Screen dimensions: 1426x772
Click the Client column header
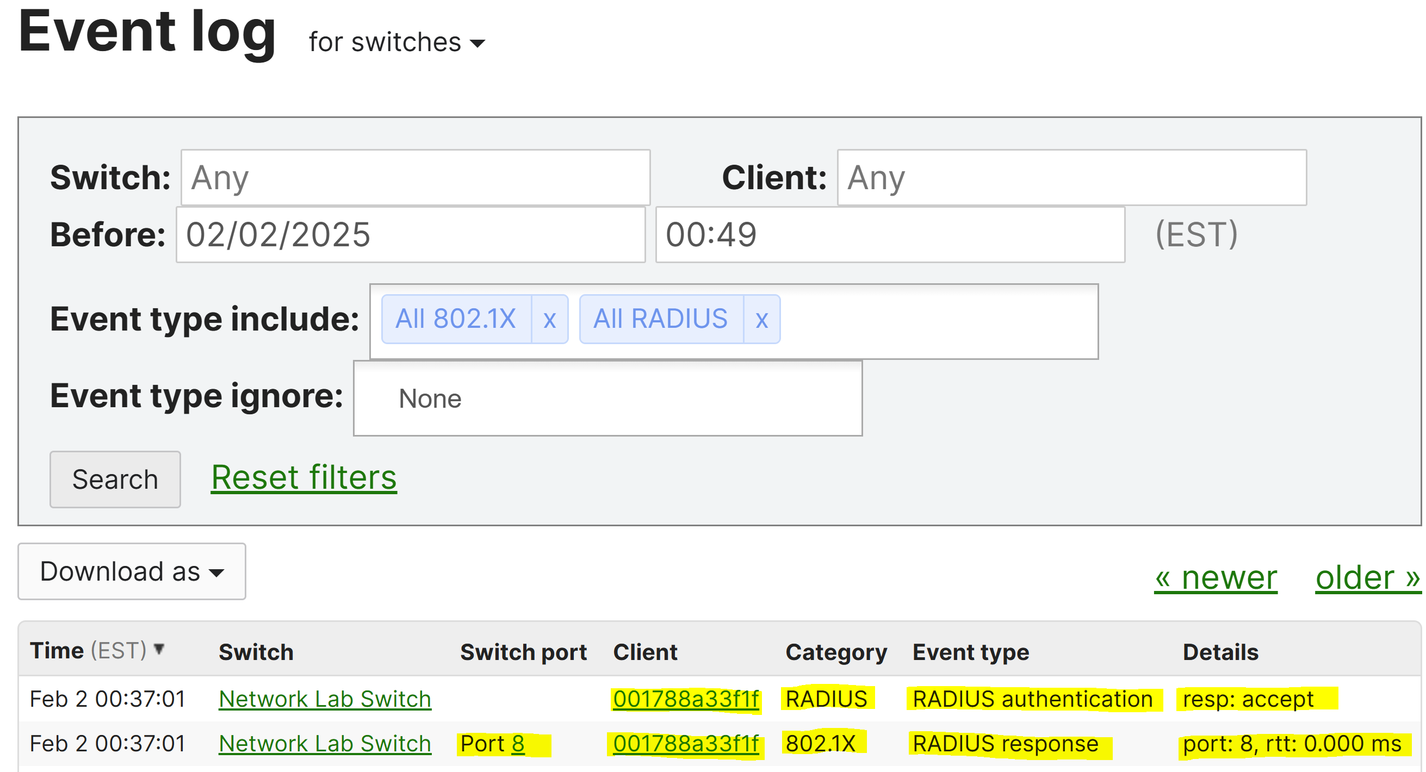coord(645,652)
